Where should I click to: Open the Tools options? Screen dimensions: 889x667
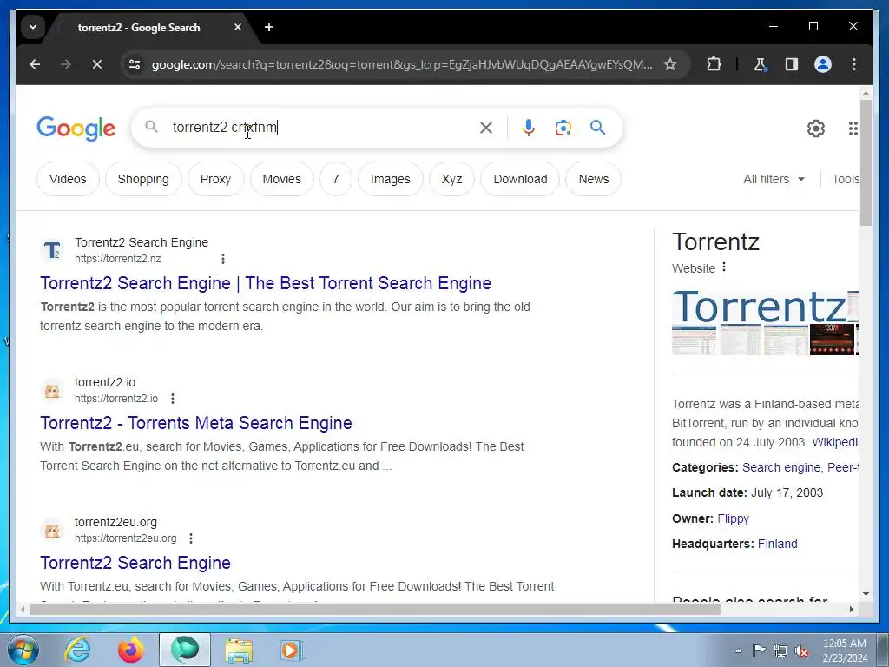[845, 179]
